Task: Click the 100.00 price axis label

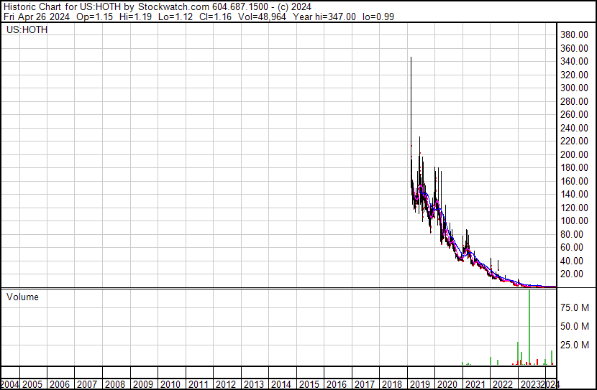Action: click(x=575, y=220)
